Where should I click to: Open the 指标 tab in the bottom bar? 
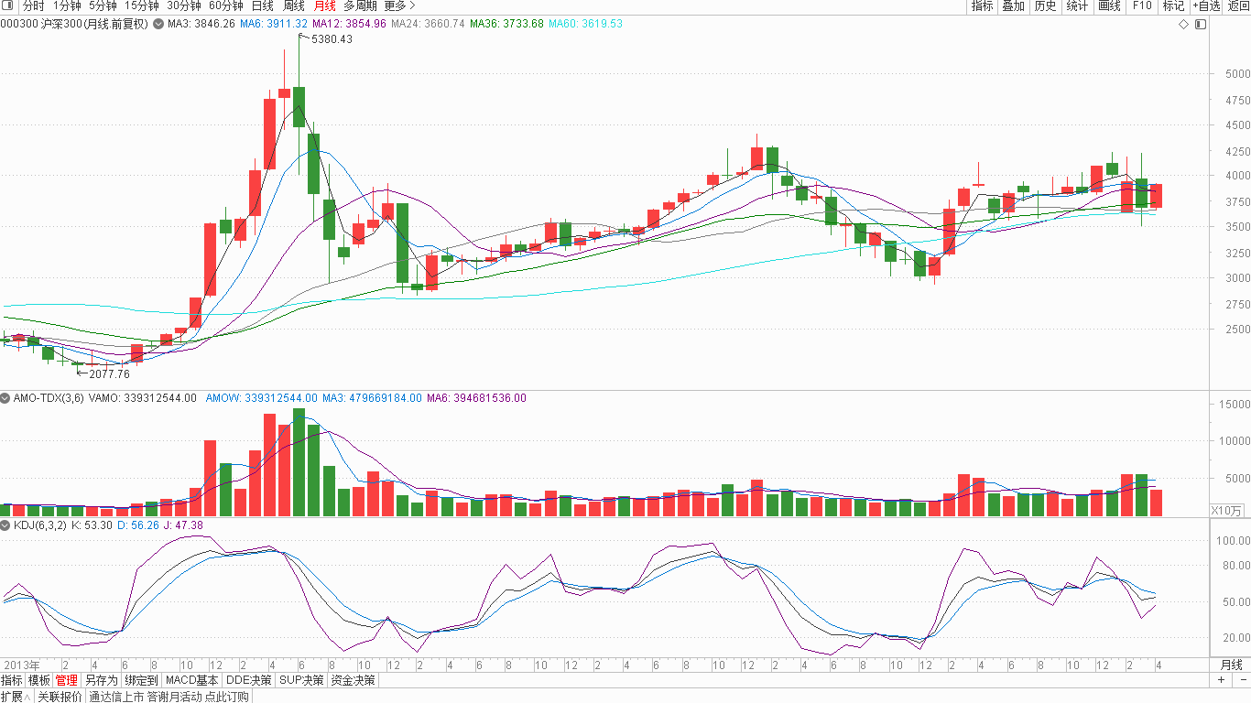pos(12,680)
